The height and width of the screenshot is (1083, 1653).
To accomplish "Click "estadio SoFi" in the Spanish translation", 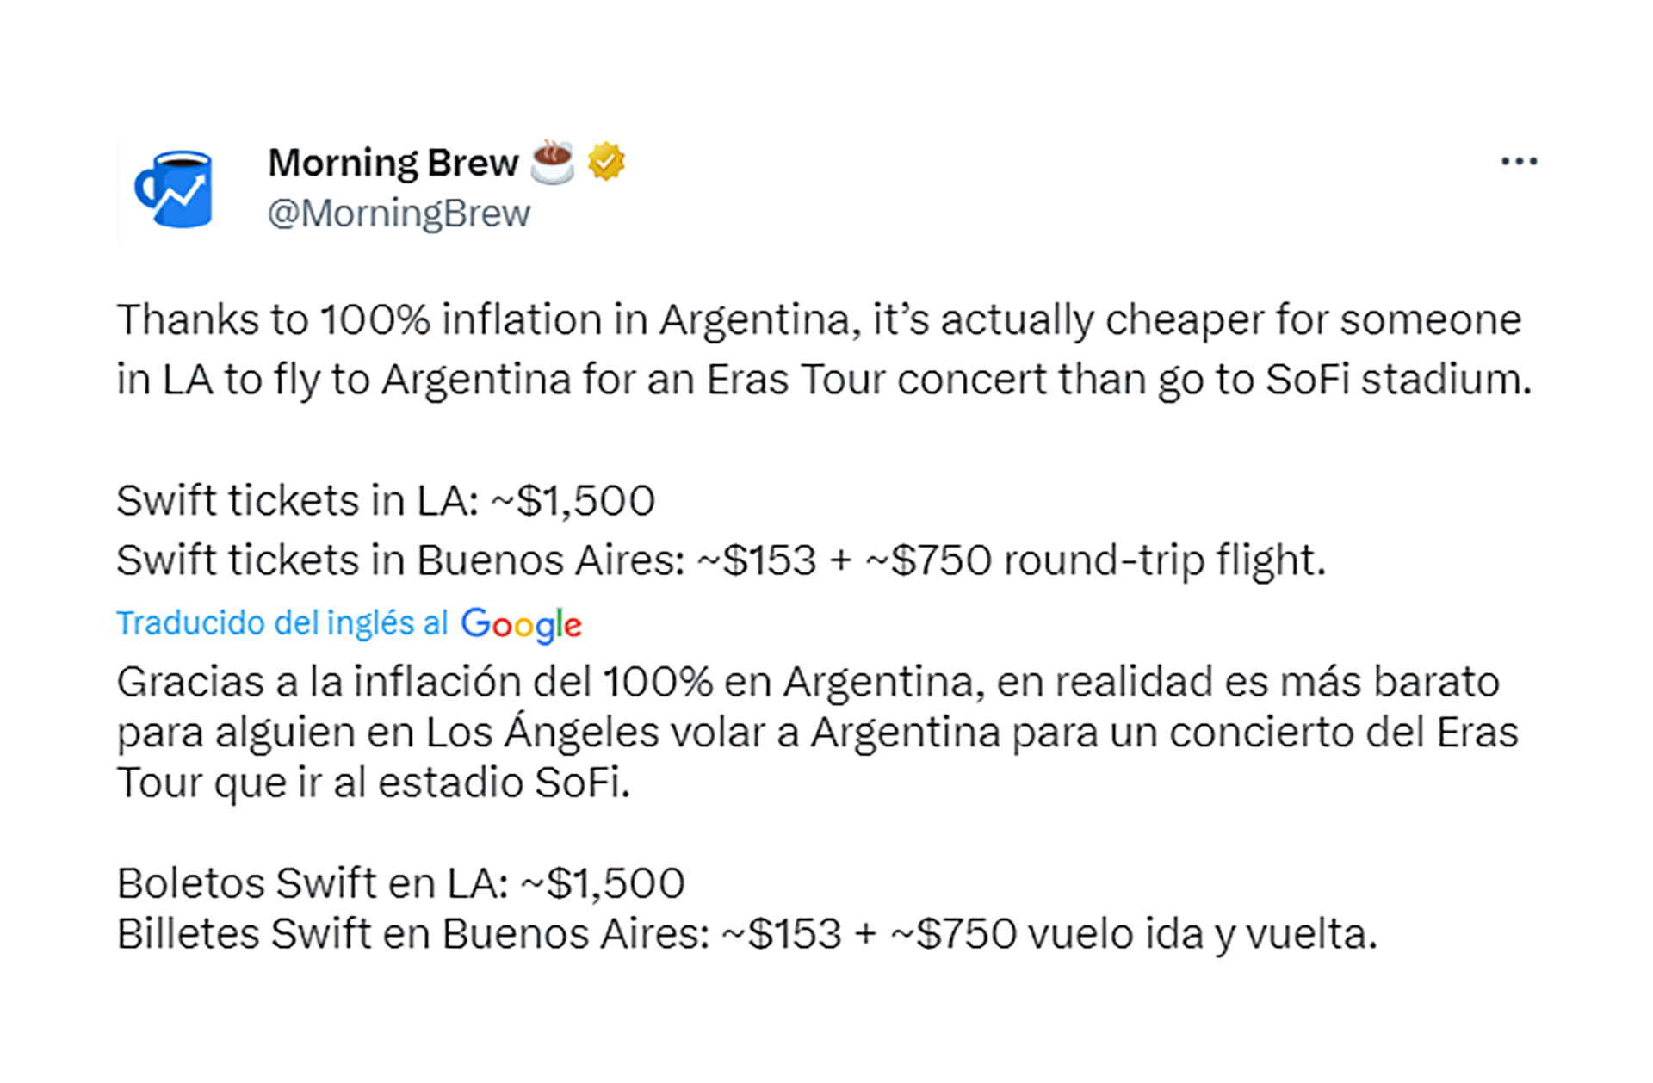I will click(x=504, y=783).
